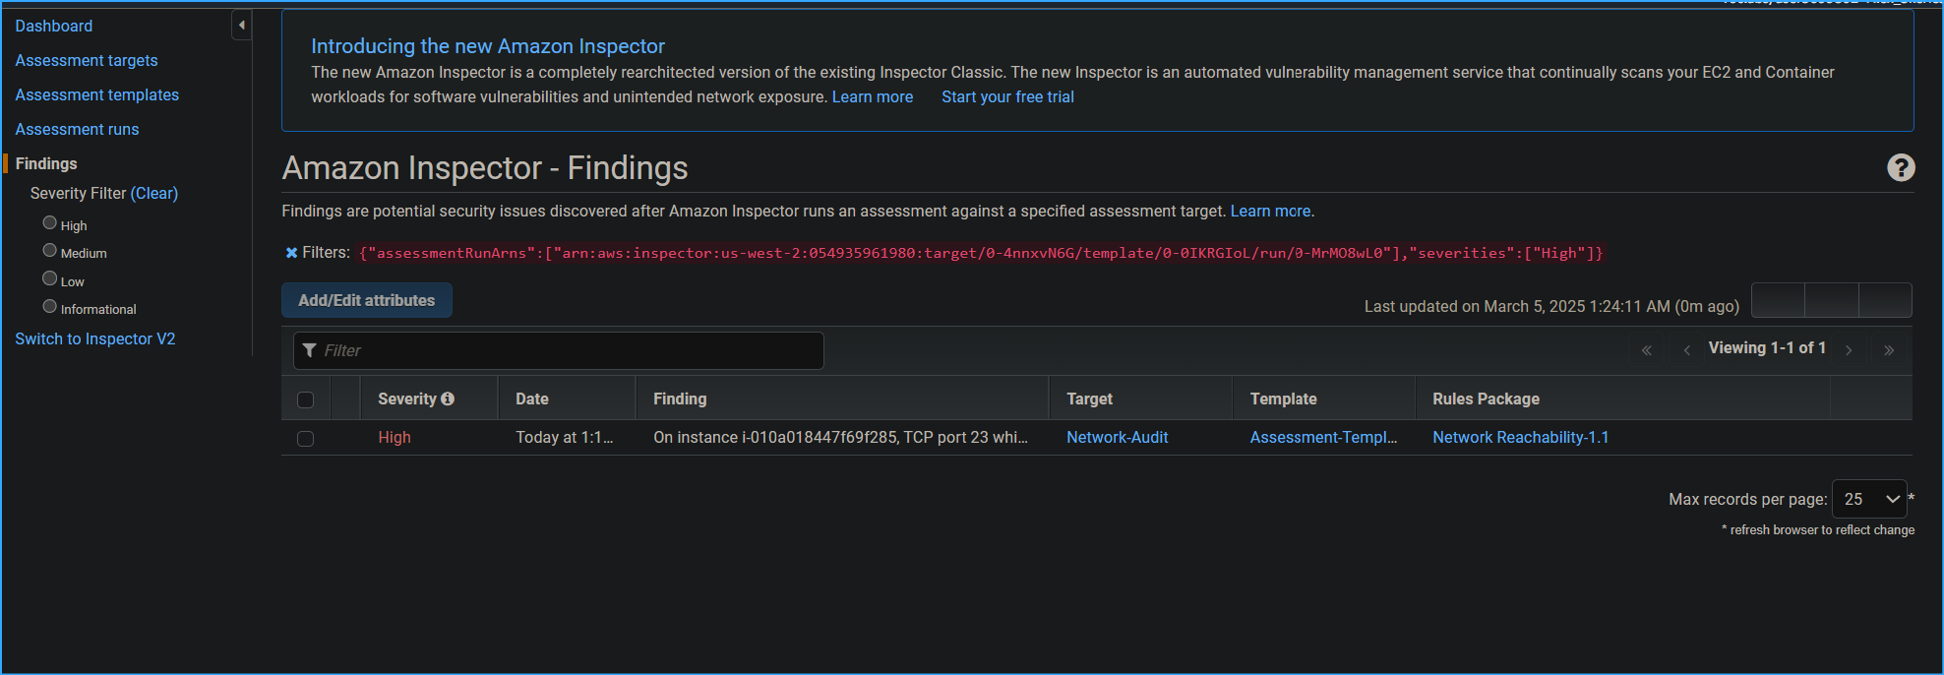Open the Max records per page dropdown
The height and width of the screenshot is (675, 1944).
(1868, 500)
